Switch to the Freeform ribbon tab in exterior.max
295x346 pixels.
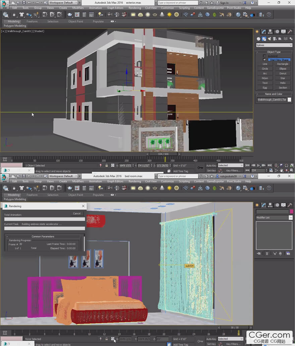(x=32, y=21)
